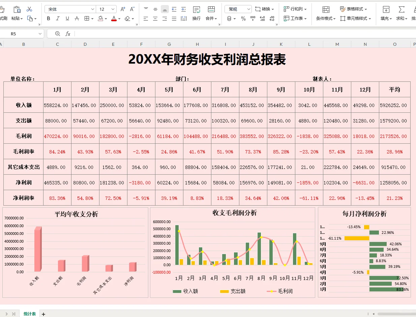Open the 行和列 rows and columns menu

pos(295,9)
